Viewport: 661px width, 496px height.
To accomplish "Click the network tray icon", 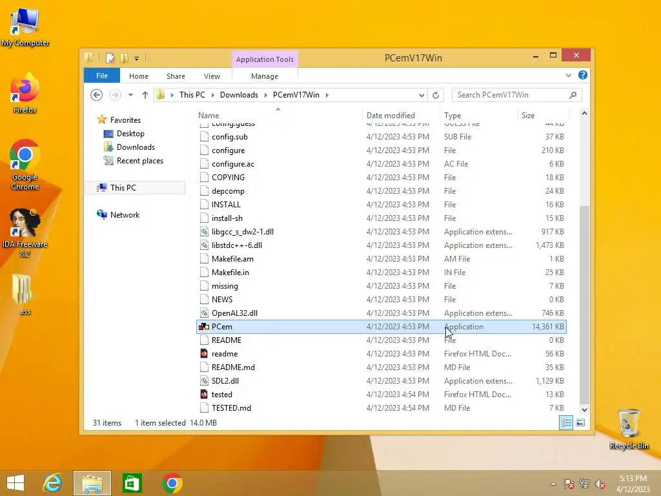I will pos(585,484).
